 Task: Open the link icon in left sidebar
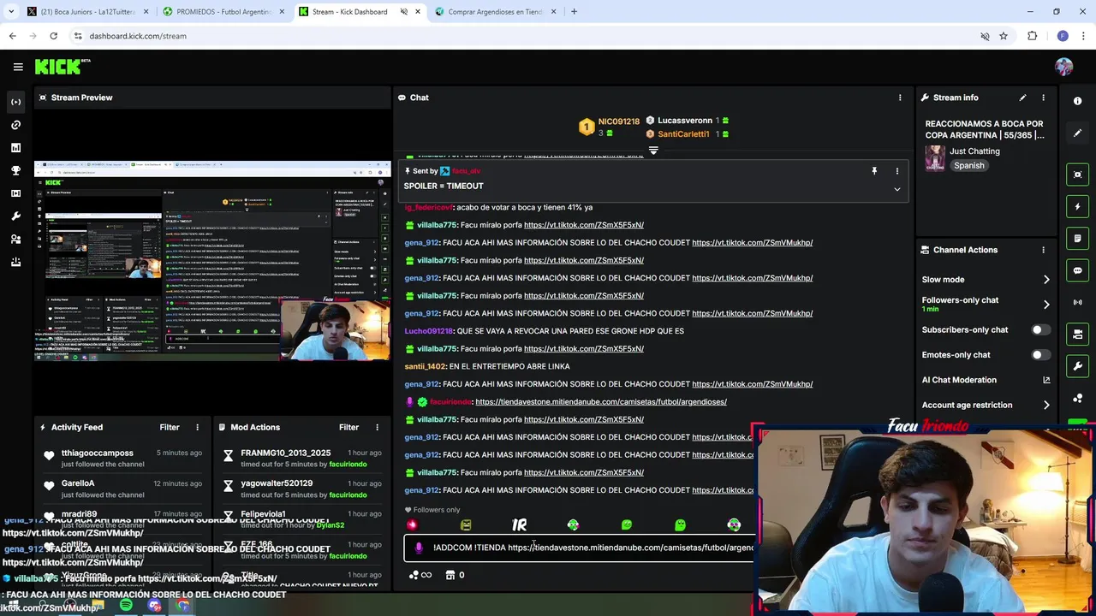tap(15, 125)
